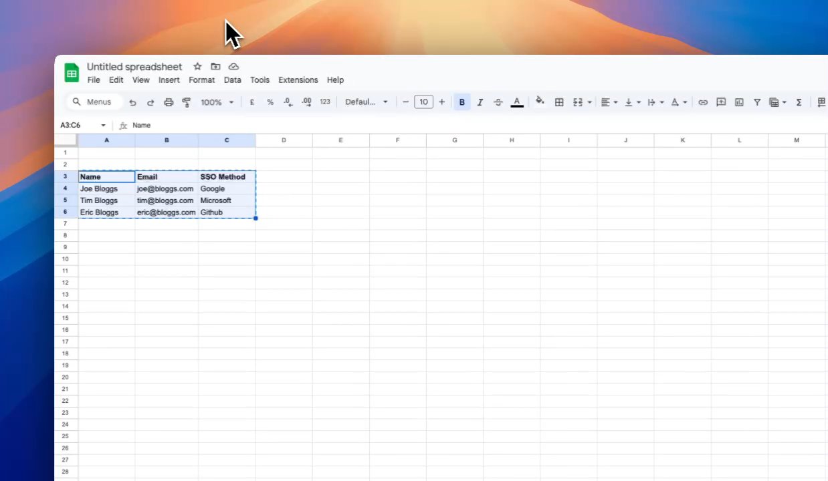
Task: Format selection as percent
Action: tap(270, 102)
